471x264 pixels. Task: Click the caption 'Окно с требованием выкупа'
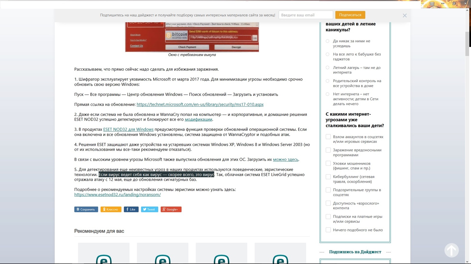(x=192, y=55)
